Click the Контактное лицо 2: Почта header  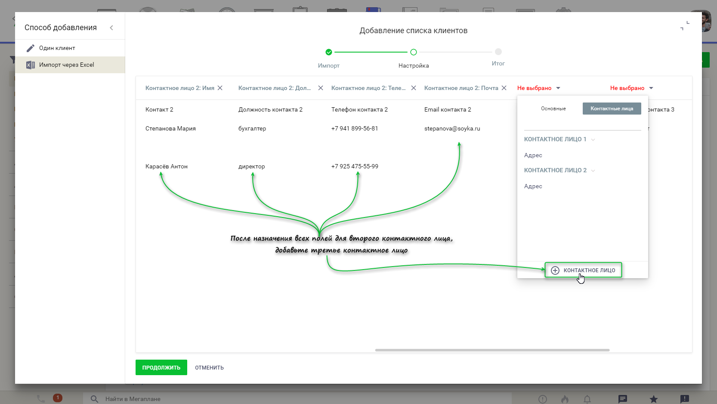tap(461, 88)
